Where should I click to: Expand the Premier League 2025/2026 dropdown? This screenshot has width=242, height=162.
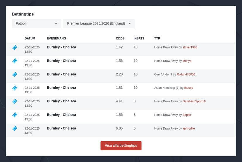pyautogui.click(x=99, y=23)
